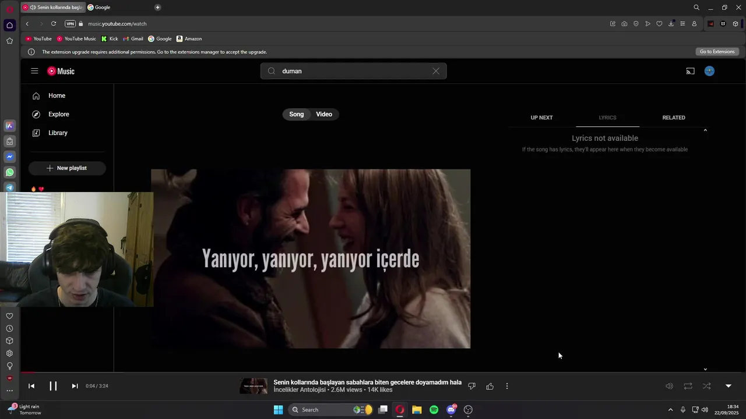
Task: Open the Amazon bookmark
Action: 189,39
